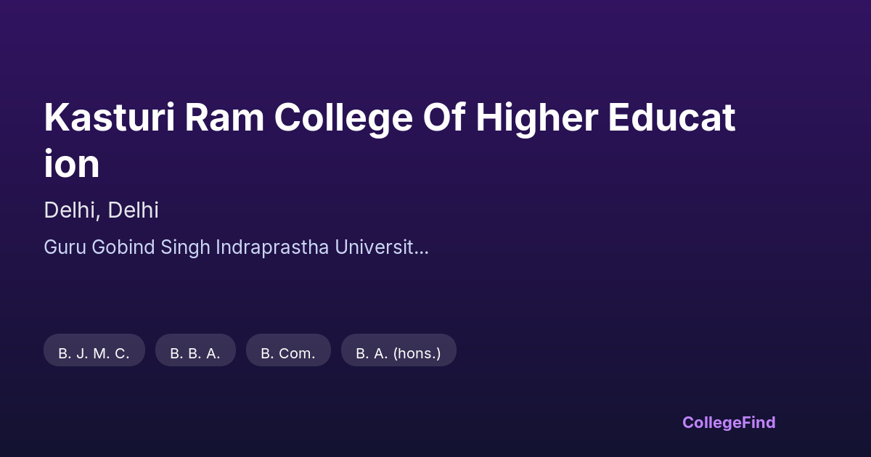Click the 'Educat' fragment ending the first title line

tap(671, 118)
